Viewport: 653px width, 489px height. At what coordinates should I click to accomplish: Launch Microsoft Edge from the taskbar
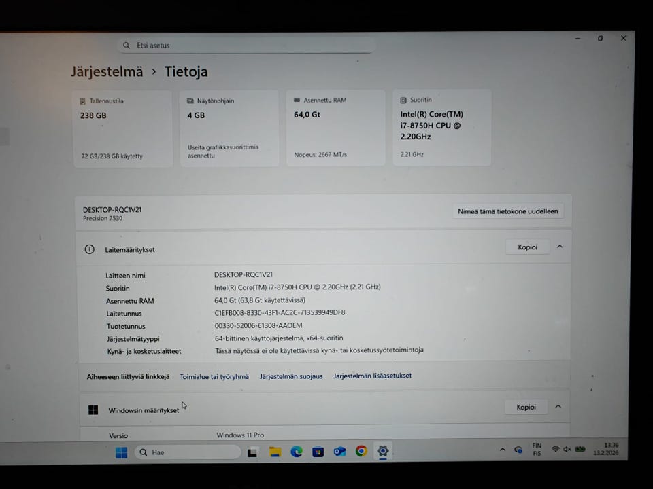[297, 452]
